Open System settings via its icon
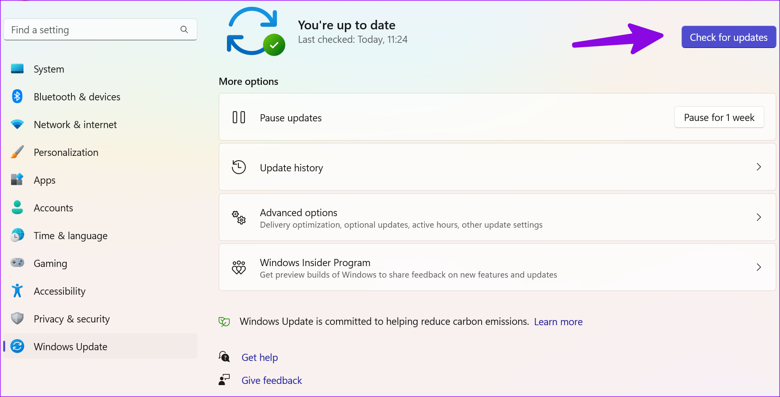780x397 pixels. (x=17, y=69)
